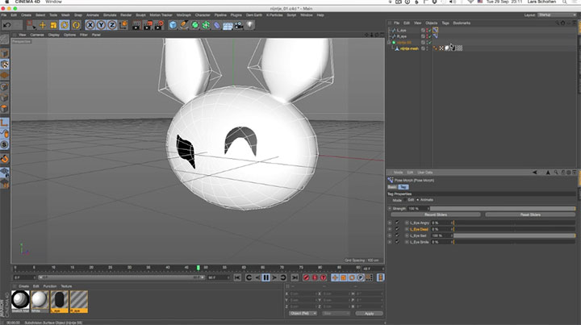Image resolution: width=581 pixels, height=325 pixels.
Task: Click the spline Pen tool icon
Action: click(x=184, y=25)
